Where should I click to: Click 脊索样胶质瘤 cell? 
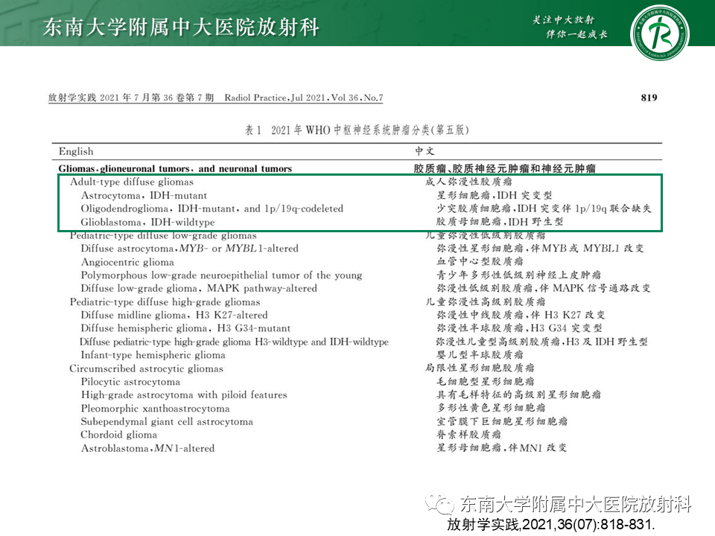pyautogui.click(x=468, y=434)
